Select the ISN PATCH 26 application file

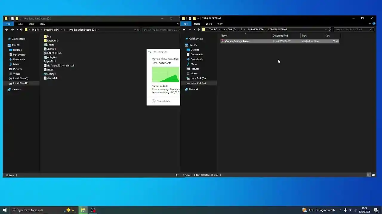[54, 53]
